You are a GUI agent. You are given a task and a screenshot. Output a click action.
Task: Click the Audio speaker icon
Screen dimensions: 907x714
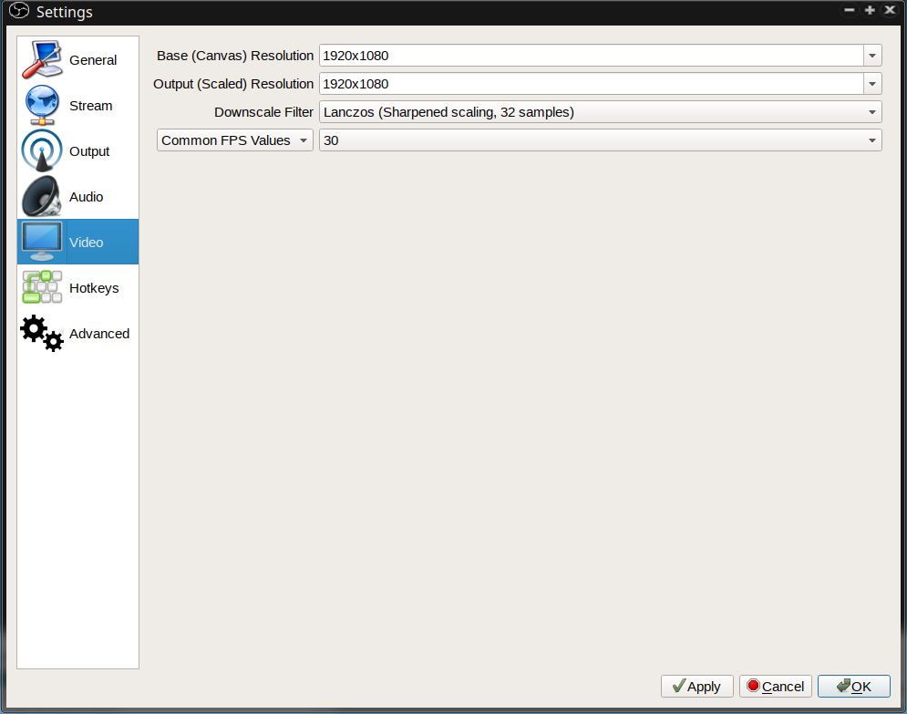click(42, 197)
